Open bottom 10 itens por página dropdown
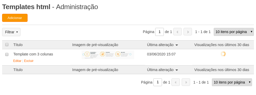This screenshot has height=95, width=256. (x=232, y=82)
